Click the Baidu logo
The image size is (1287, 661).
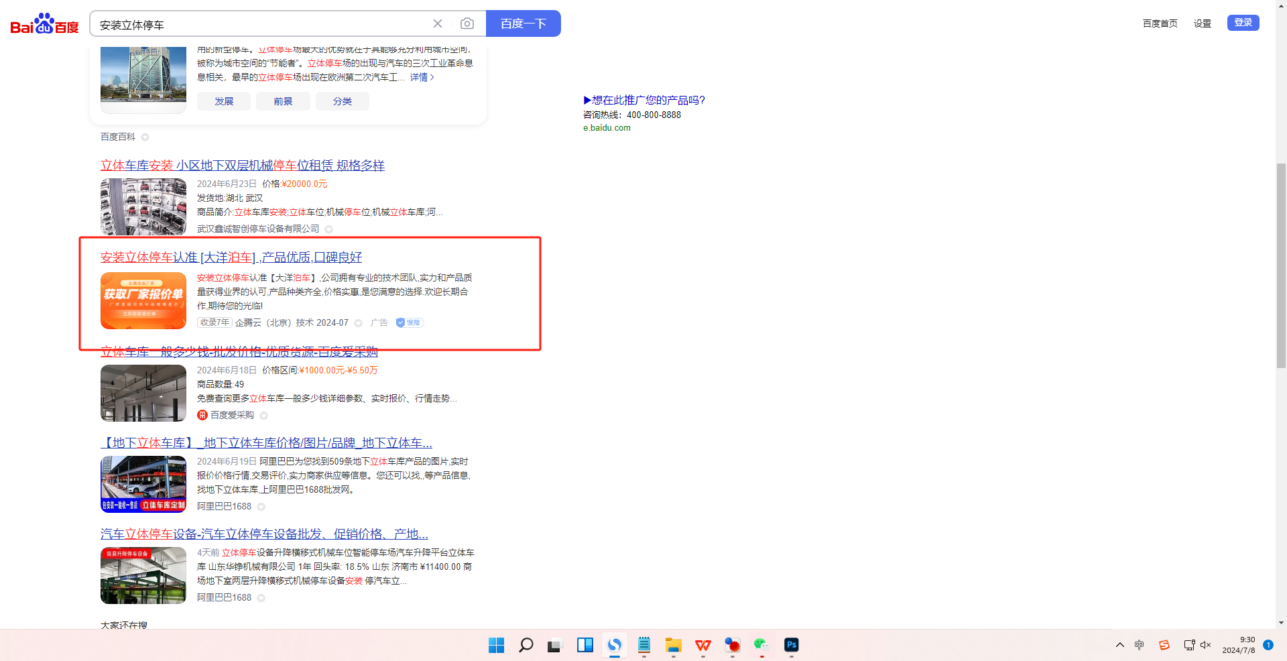[x=44, y=24]
